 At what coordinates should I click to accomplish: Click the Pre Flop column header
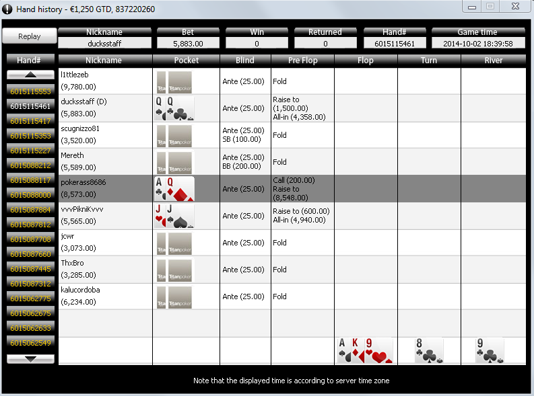tap(303, 60)
